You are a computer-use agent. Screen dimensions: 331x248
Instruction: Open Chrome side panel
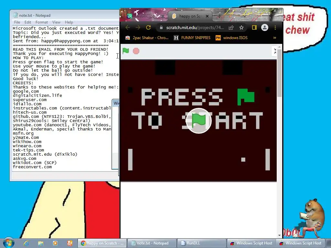point(254,28)
